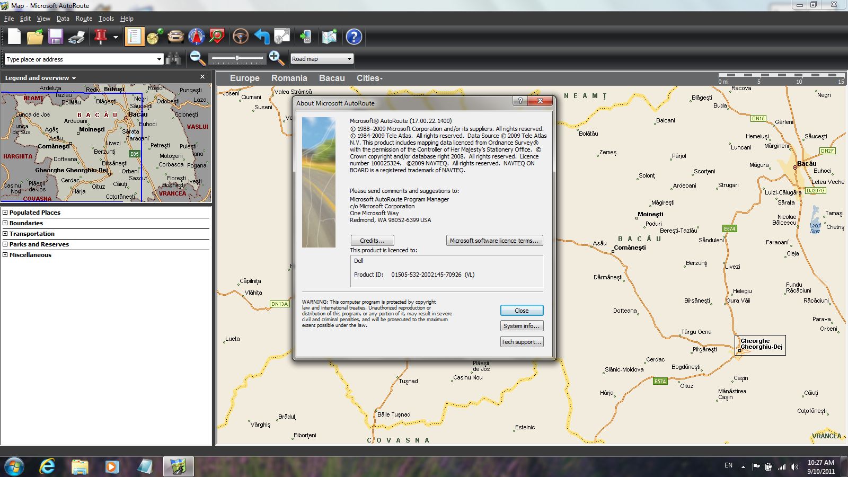
Task: Click the Tech support... button
Action: [x=522, y=342]
